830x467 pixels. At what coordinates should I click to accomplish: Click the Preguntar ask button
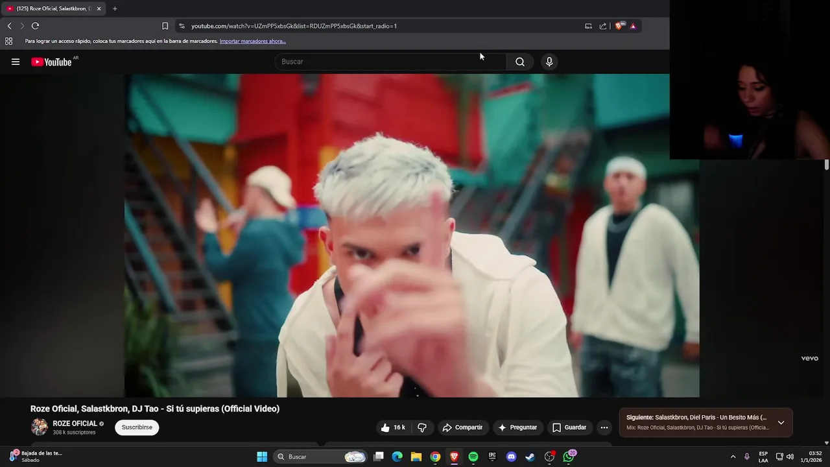tap(517, 427)
